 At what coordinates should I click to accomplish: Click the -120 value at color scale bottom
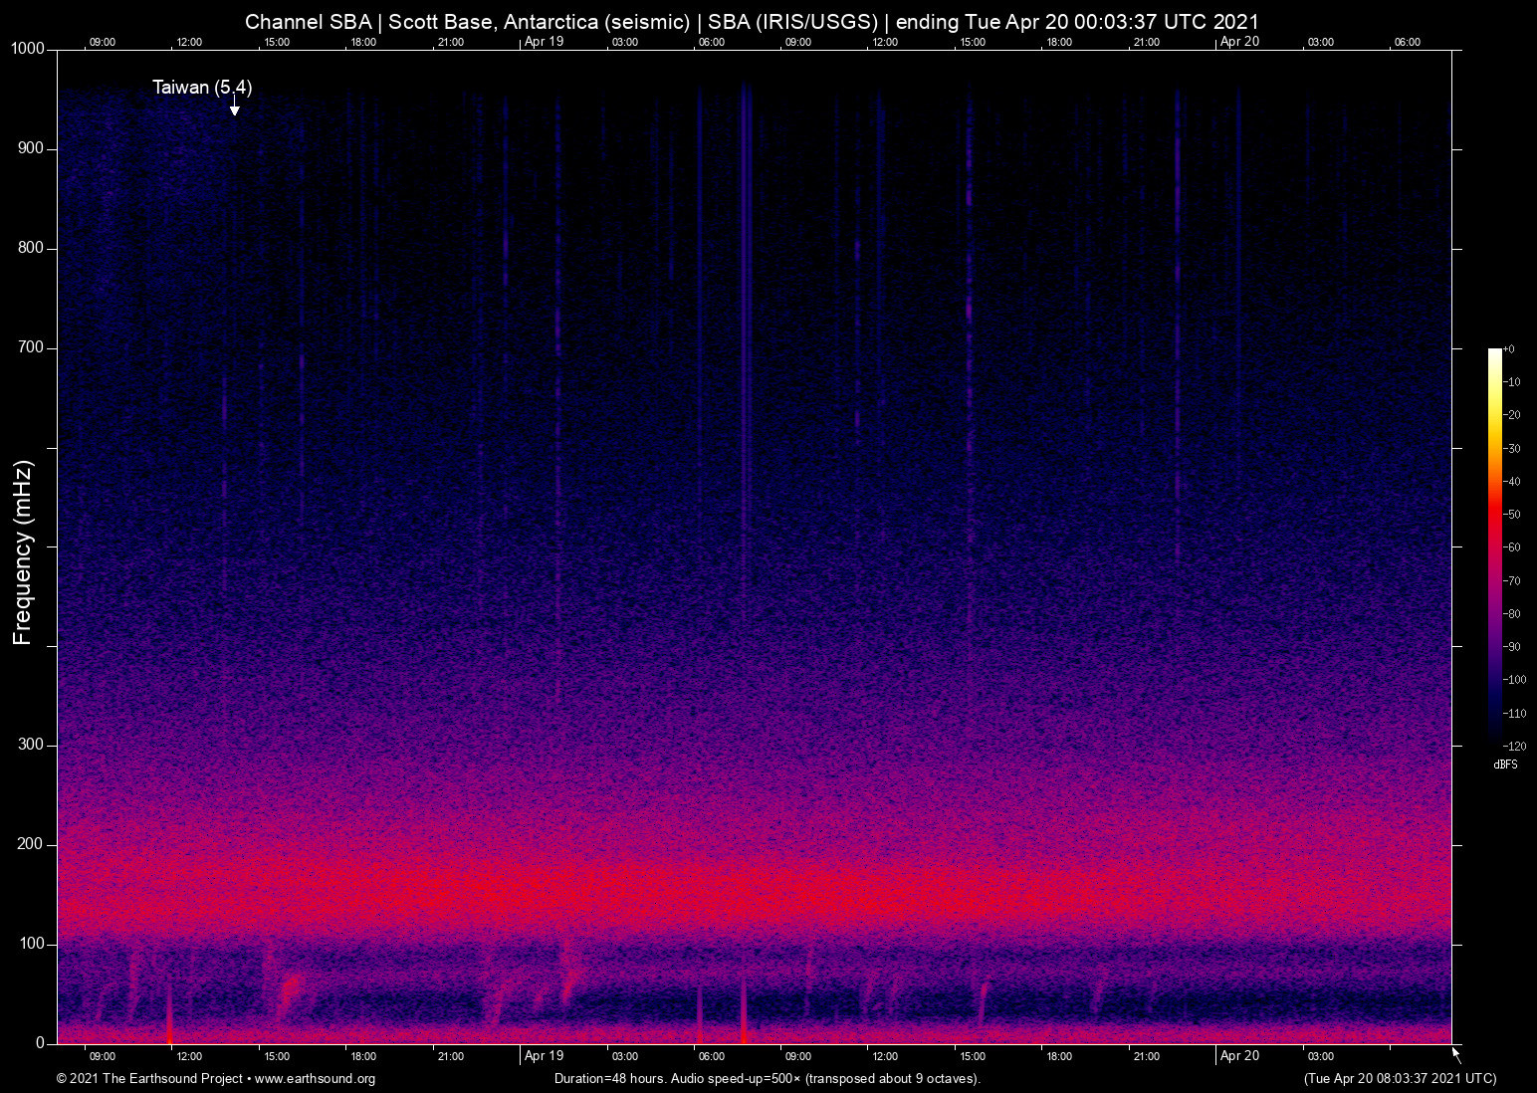pos(1513,746)
